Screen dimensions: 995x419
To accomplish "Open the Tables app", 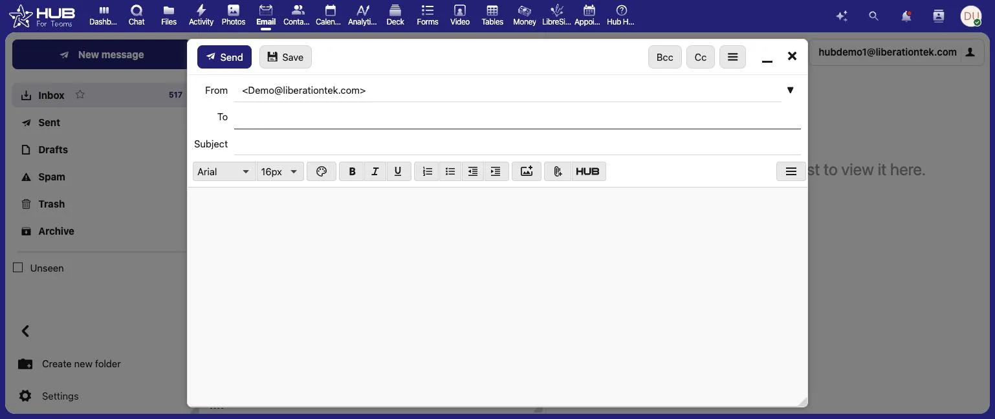I will pos(492,16).
